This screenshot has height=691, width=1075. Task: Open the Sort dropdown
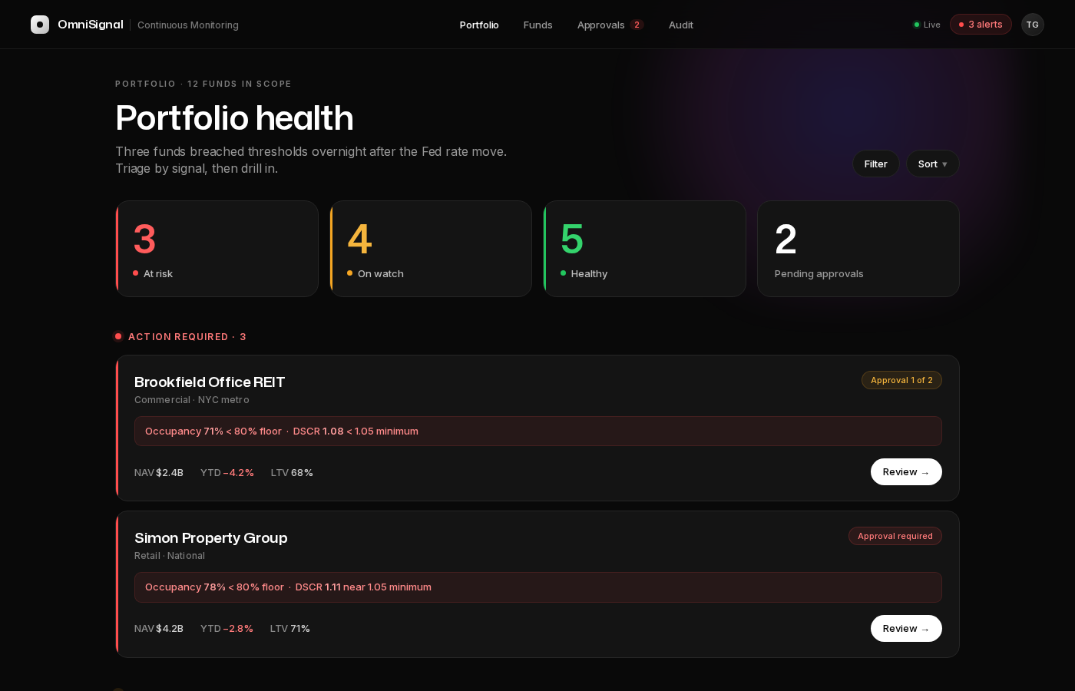point(932,164)
